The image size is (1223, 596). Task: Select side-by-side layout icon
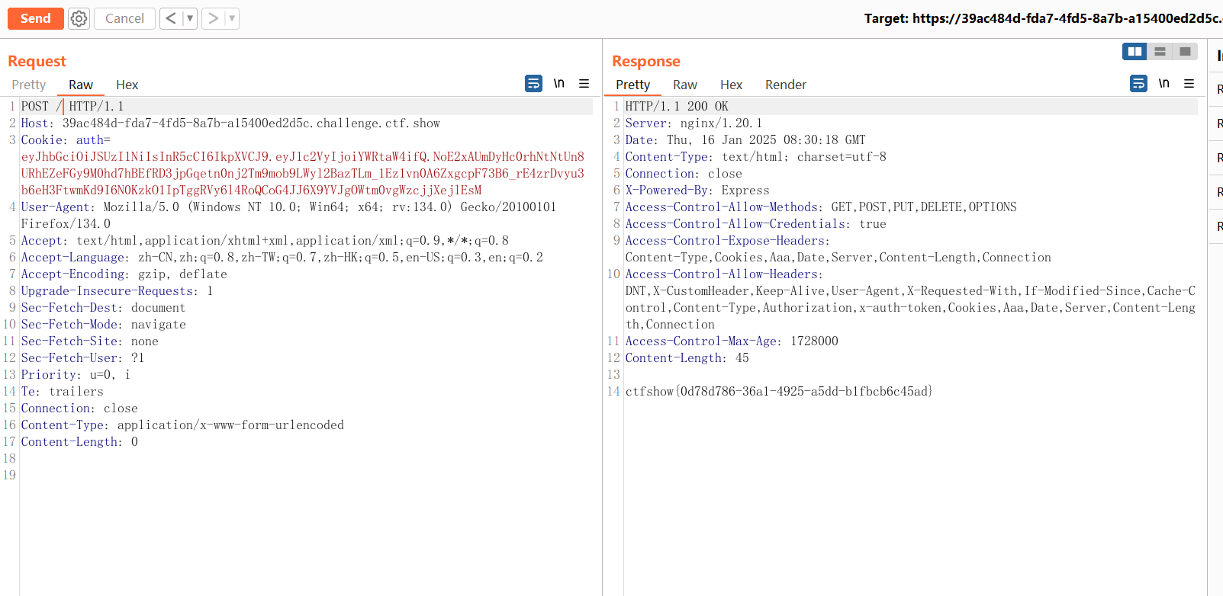[x=1134, y=51]
